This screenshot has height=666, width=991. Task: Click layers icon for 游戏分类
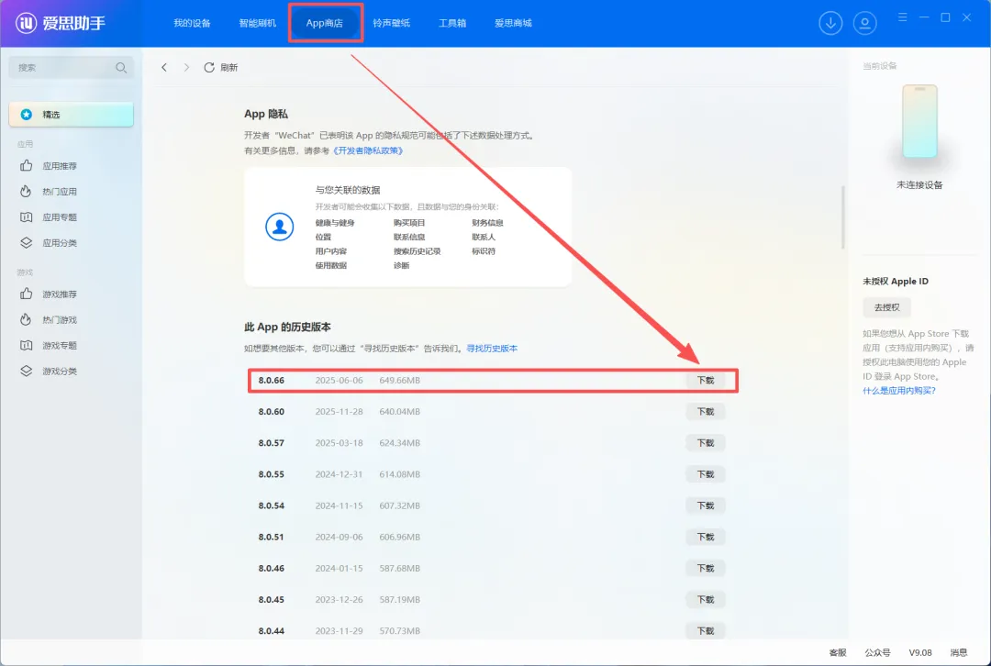[26, 371]
